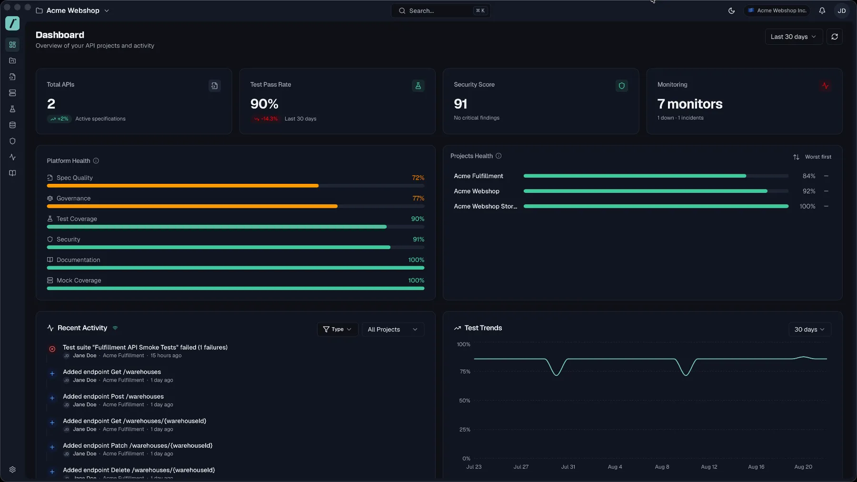The width and height of the screenshot is (857, 482).
Task: Toggle the Worst first sort order
Action: pos(812,157)
